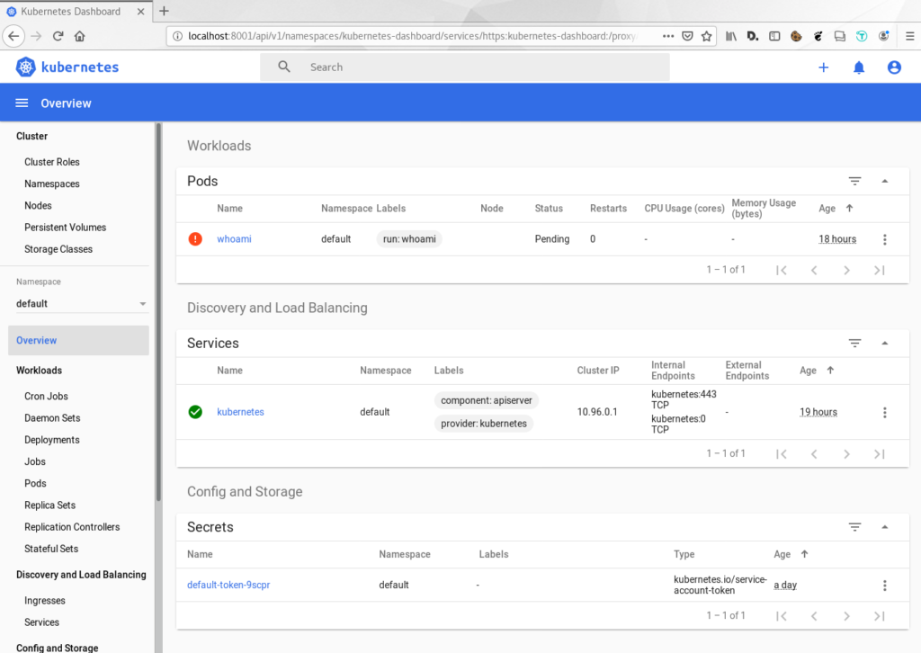
Task: Click the Cluster sidebar heading
Action: coord(31,136)
